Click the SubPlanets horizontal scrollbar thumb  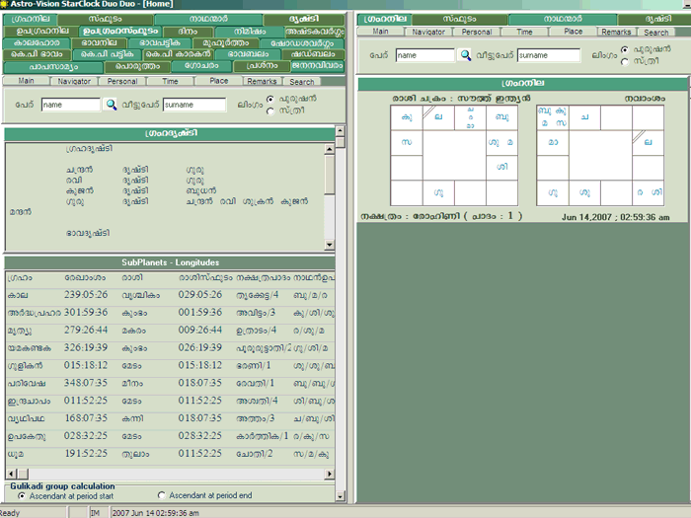coord(23,474)
